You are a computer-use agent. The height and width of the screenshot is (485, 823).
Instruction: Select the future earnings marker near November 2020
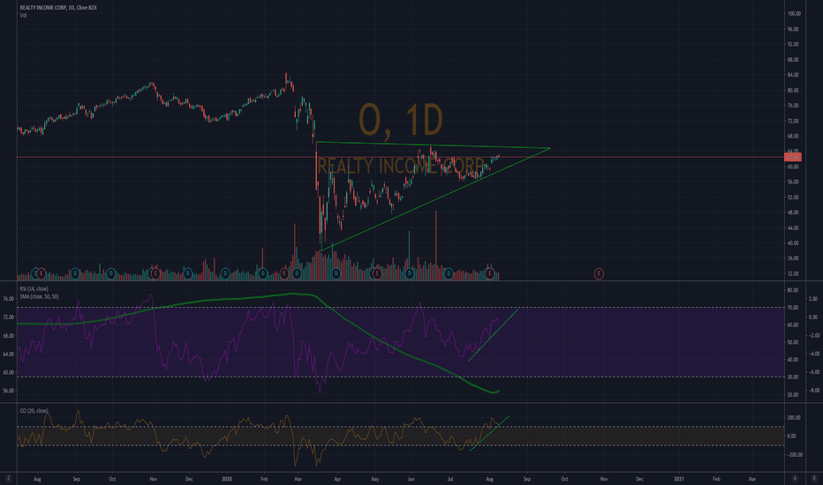(599, 273)
